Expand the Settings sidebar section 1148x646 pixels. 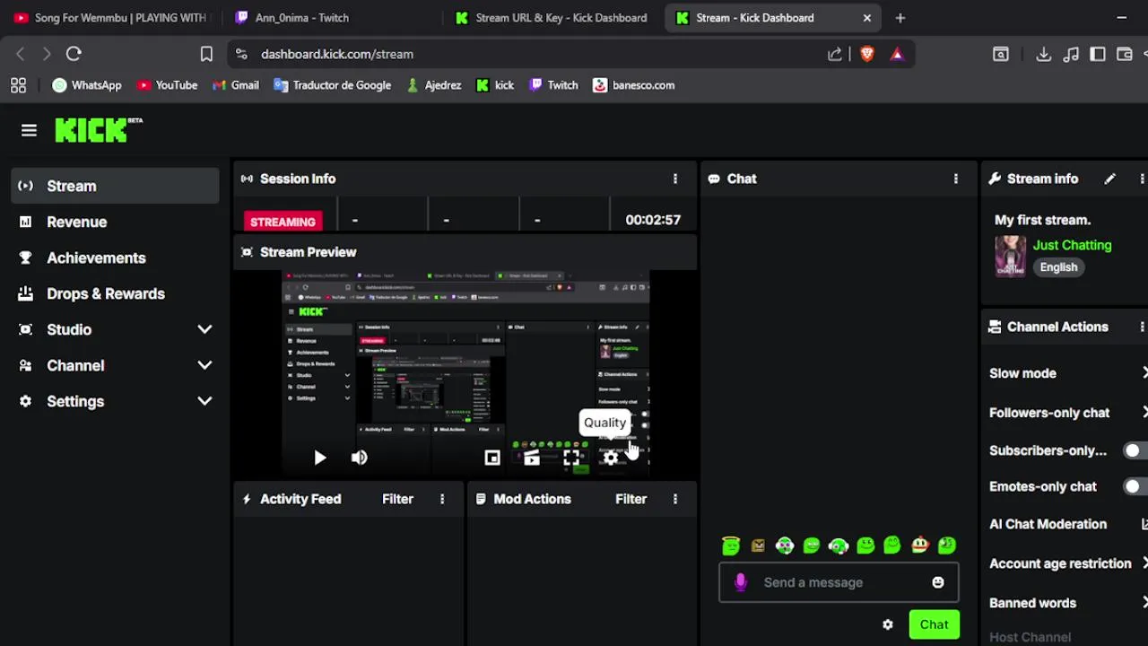coord(204,401)
